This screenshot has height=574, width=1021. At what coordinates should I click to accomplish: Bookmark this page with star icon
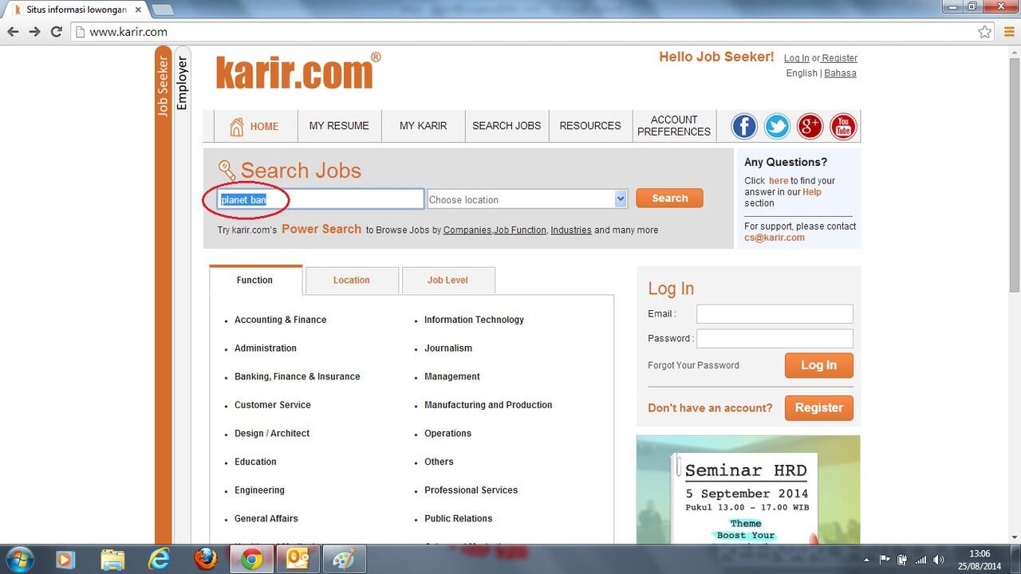[985, 32]
